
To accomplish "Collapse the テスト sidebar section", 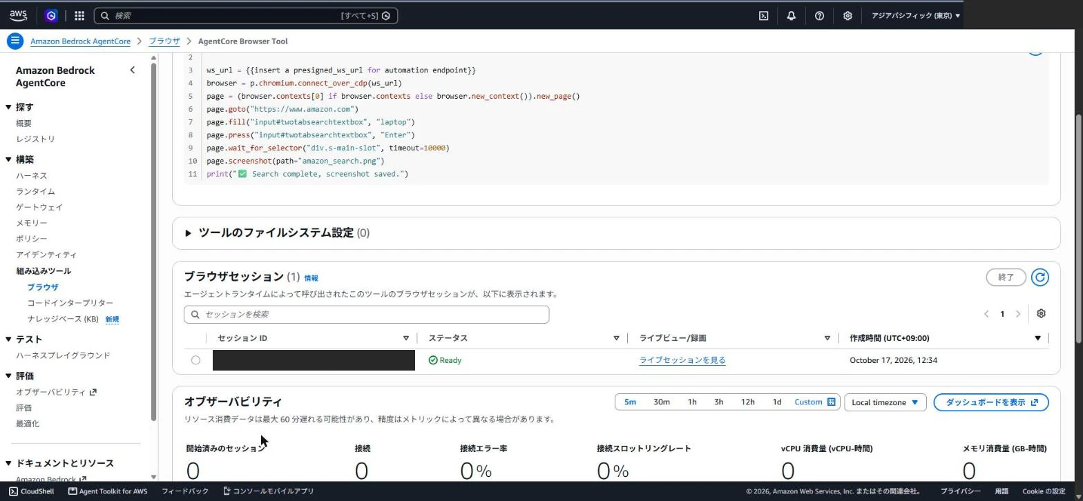I will [x=8, y=340].
